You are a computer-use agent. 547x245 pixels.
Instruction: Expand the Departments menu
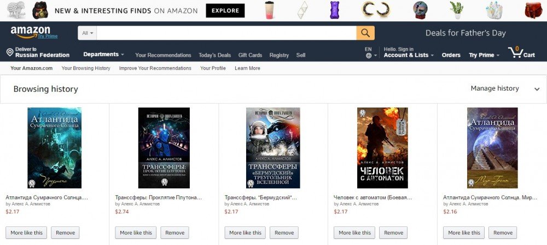[x=103, y=55]
